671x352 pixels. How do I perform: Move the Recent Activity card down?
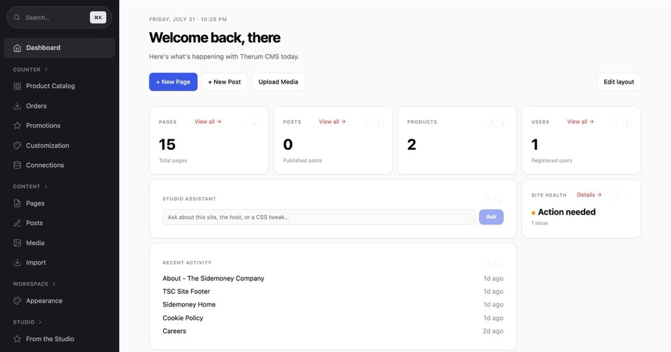[499, 264]
